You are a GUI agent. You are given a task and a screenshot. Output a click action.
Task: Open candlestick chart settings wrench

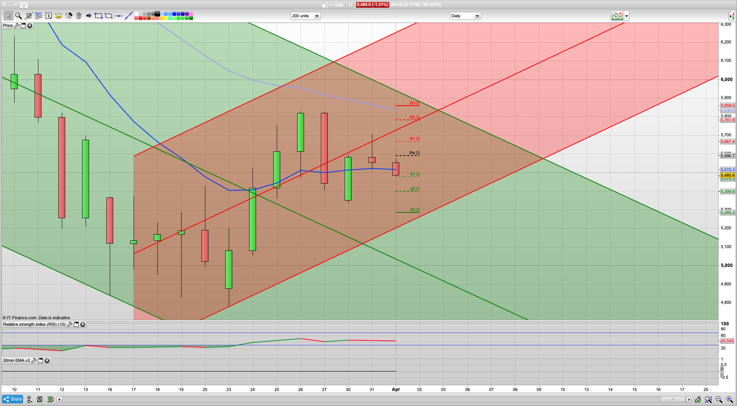[x=697, y=399]
